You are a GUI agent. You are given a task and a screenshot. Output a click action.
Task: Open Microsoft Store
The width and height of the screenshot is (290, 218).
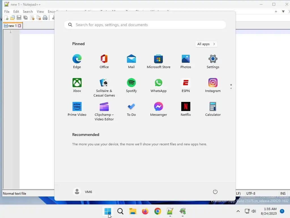point(159,62)
